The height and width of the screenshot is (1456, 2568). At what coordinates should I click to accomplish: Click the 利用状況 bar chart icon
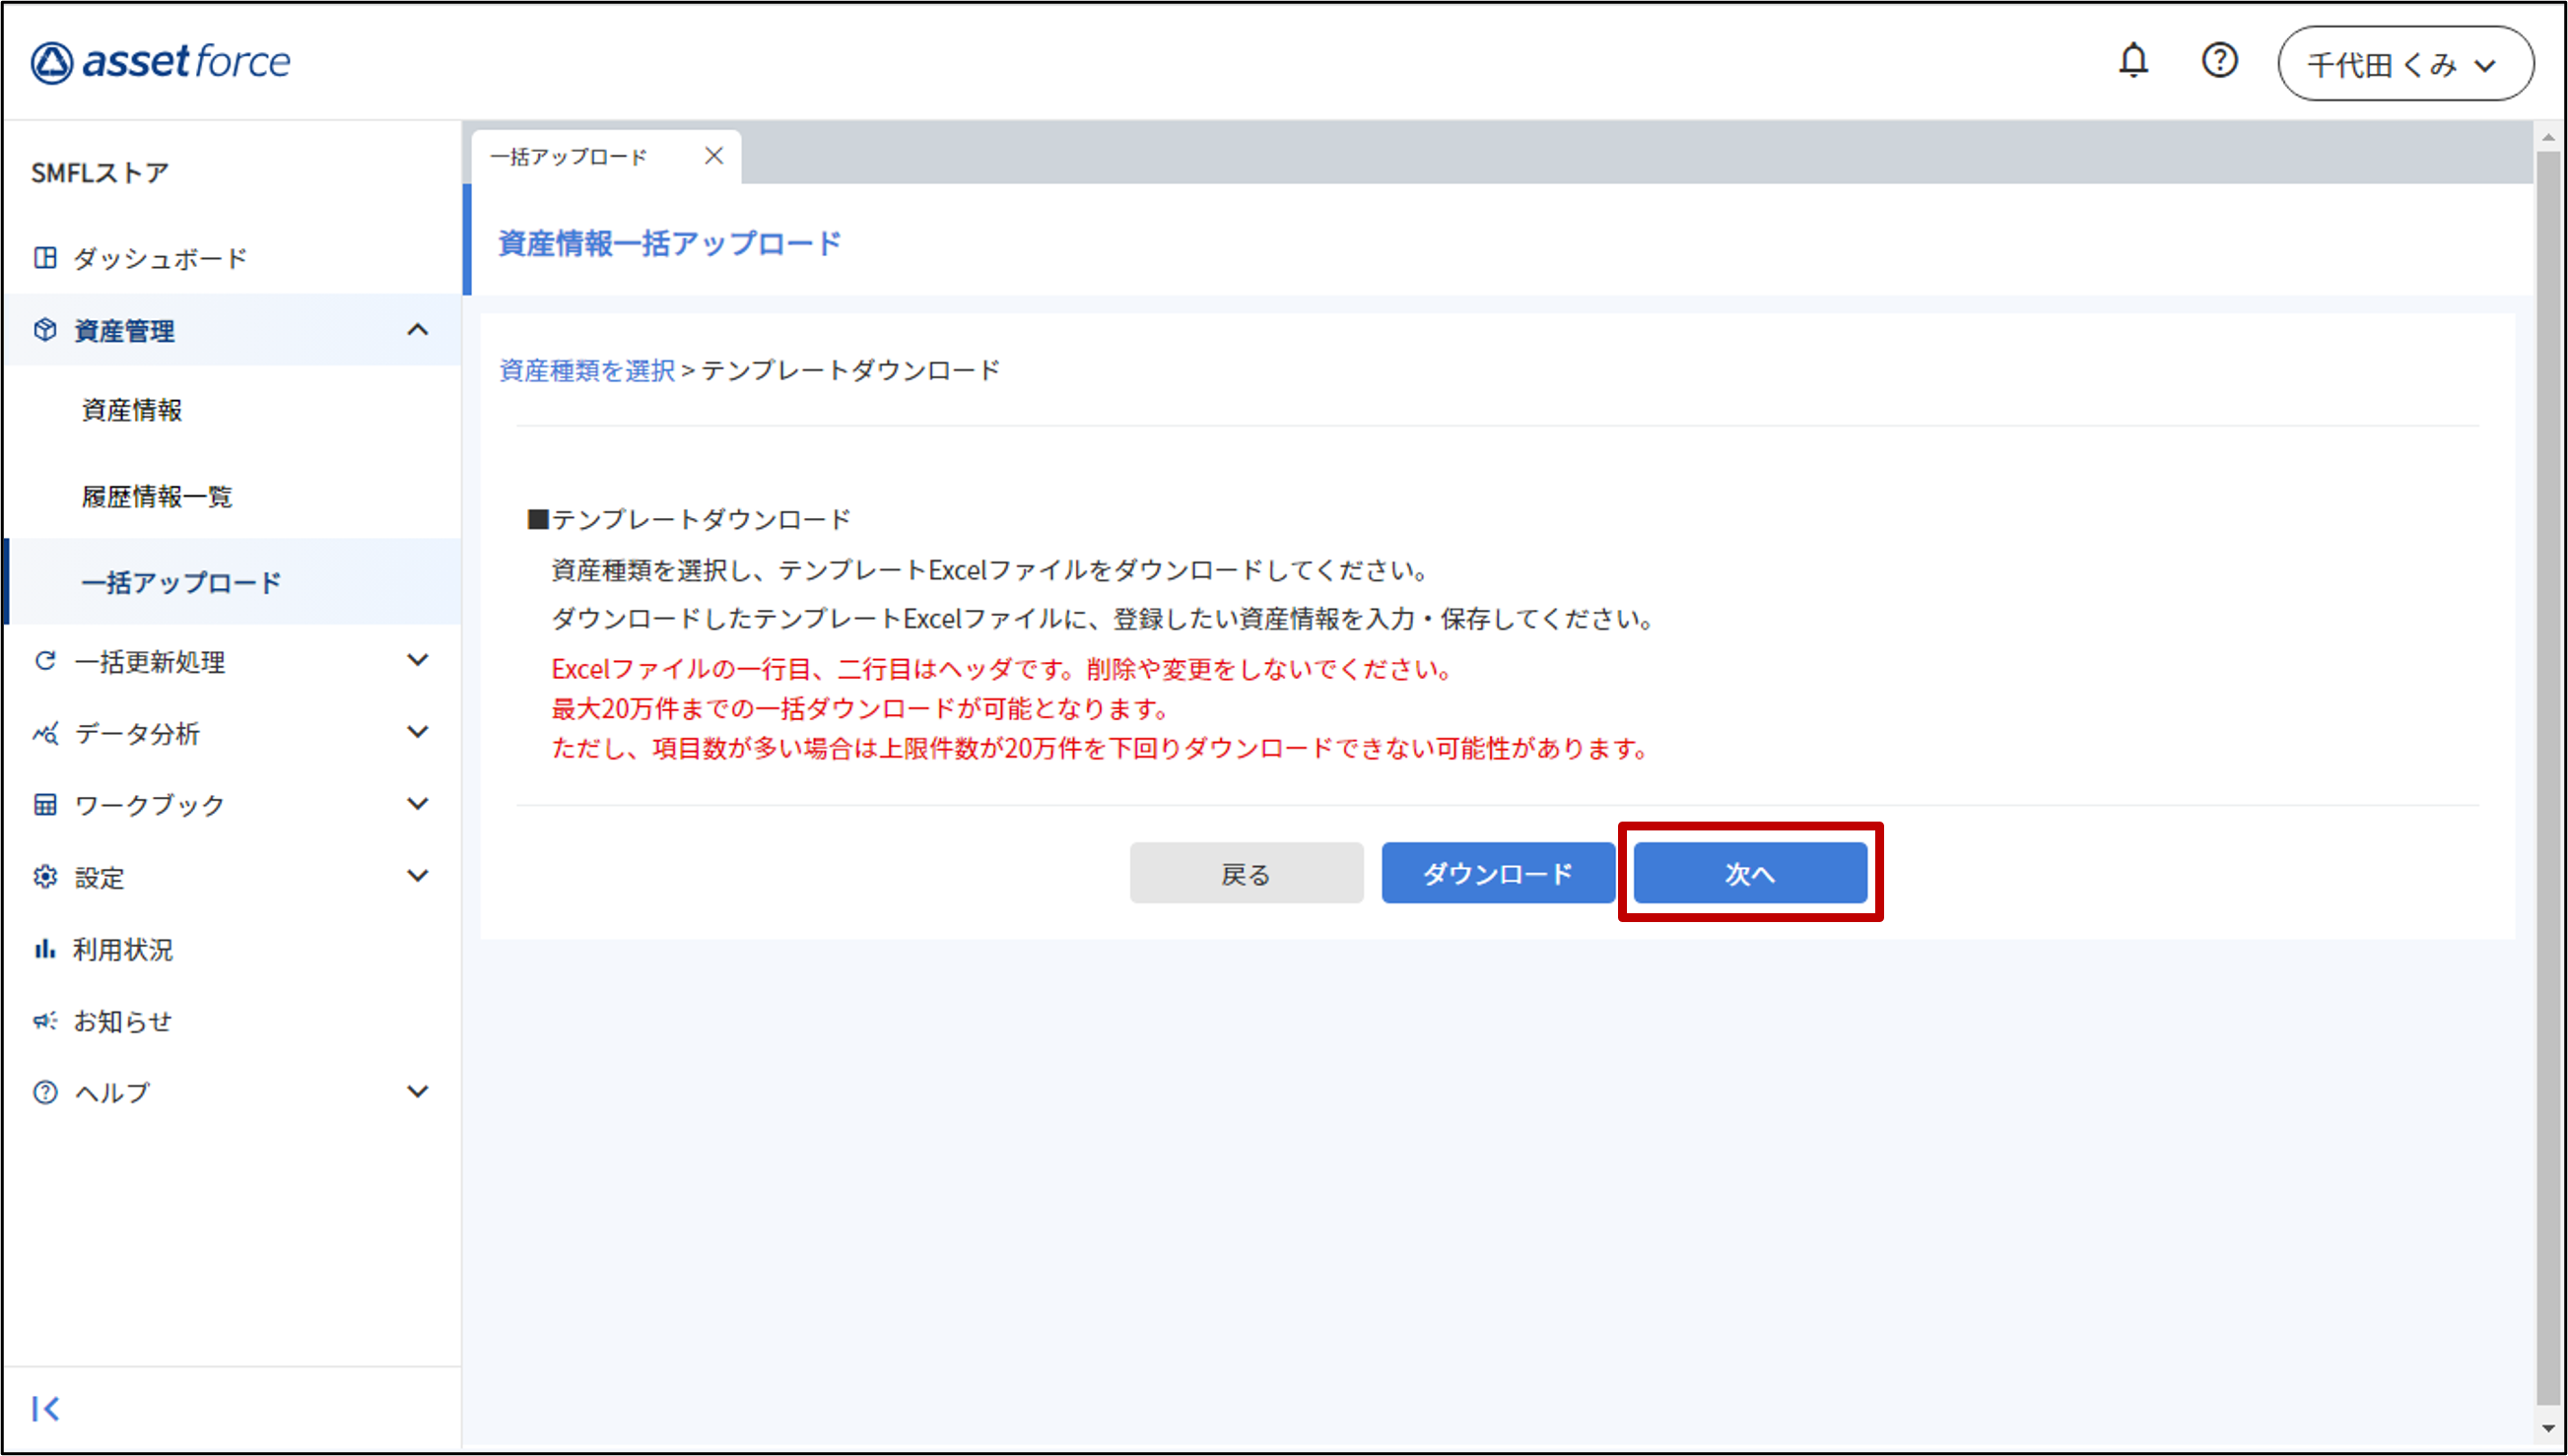(x=45, y=949)
